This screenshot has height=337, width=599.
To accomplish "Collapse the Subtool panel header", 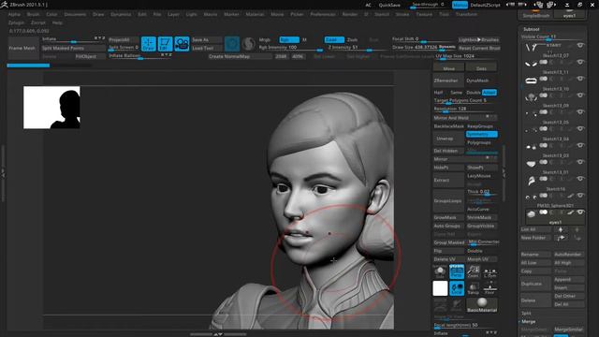I will (532, 29).
